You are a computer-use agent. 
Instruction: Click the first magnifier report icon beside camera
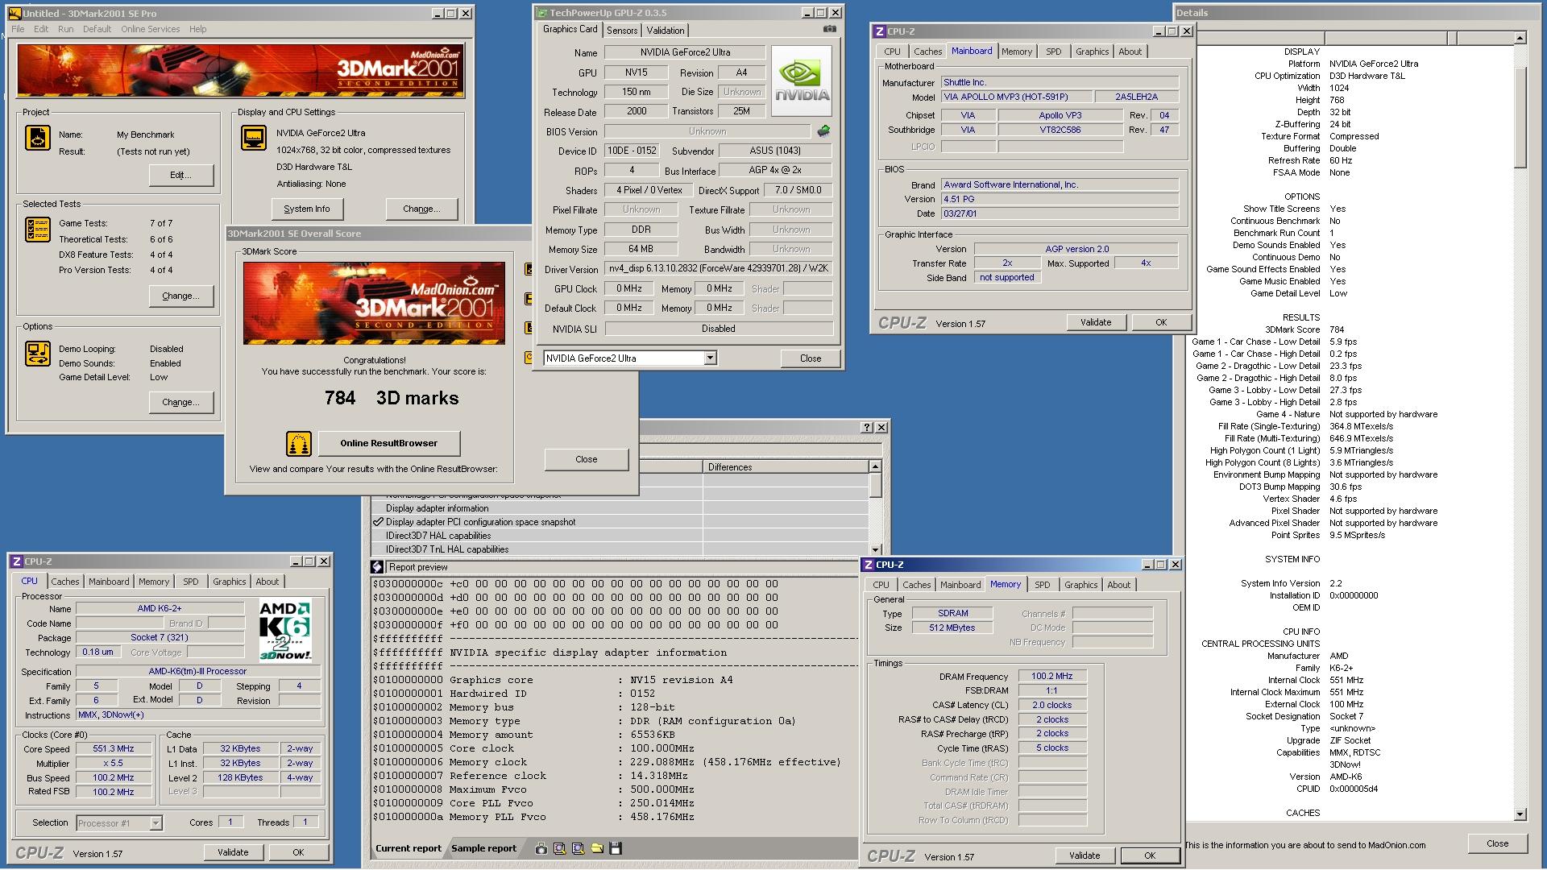click(x=559, y=848)
